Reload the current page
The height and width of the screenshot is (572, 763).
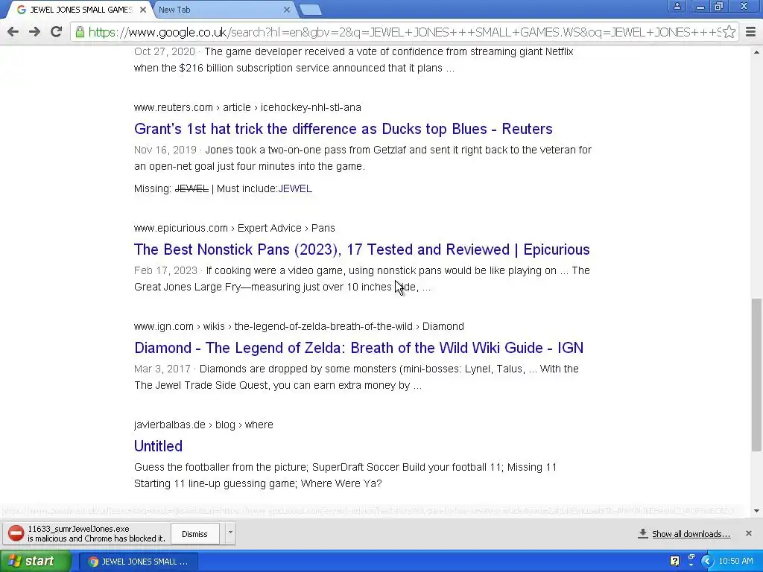click(x=57, y=32)
